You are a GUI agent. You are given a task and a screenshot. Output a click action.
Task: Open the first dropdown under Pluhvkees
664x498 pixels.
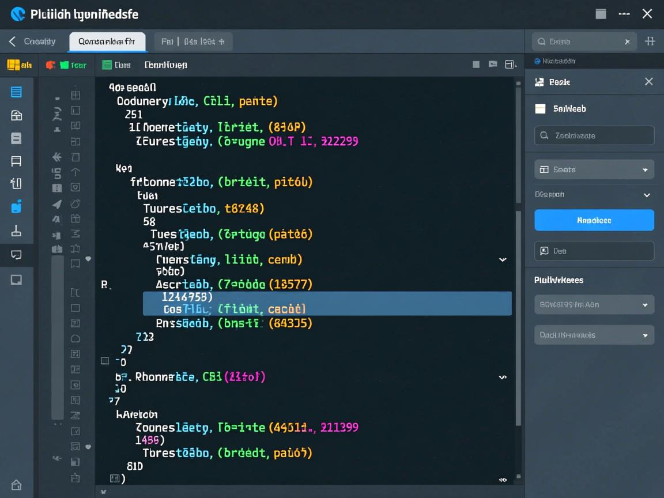(x=594, y=305)
